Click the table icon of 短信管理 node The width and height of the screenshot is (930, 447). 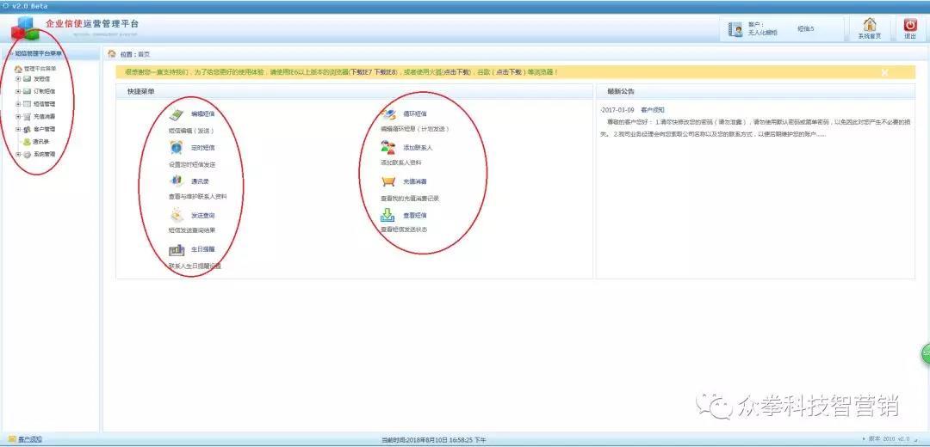tap(28, 104)
